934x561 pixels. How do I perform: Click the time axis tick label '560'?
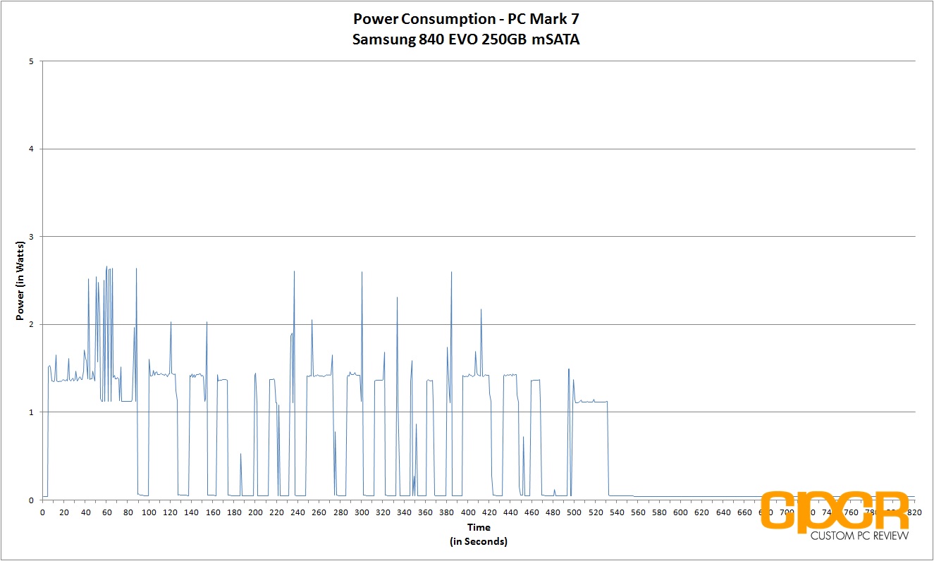tap(639, 512)
